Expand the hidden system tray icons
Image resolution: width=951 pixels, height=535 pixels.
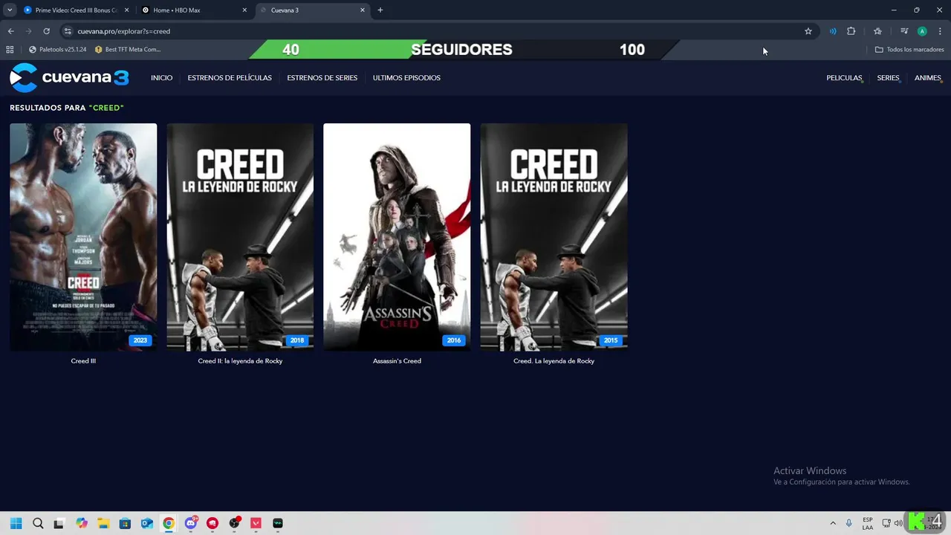click(833, 523)
